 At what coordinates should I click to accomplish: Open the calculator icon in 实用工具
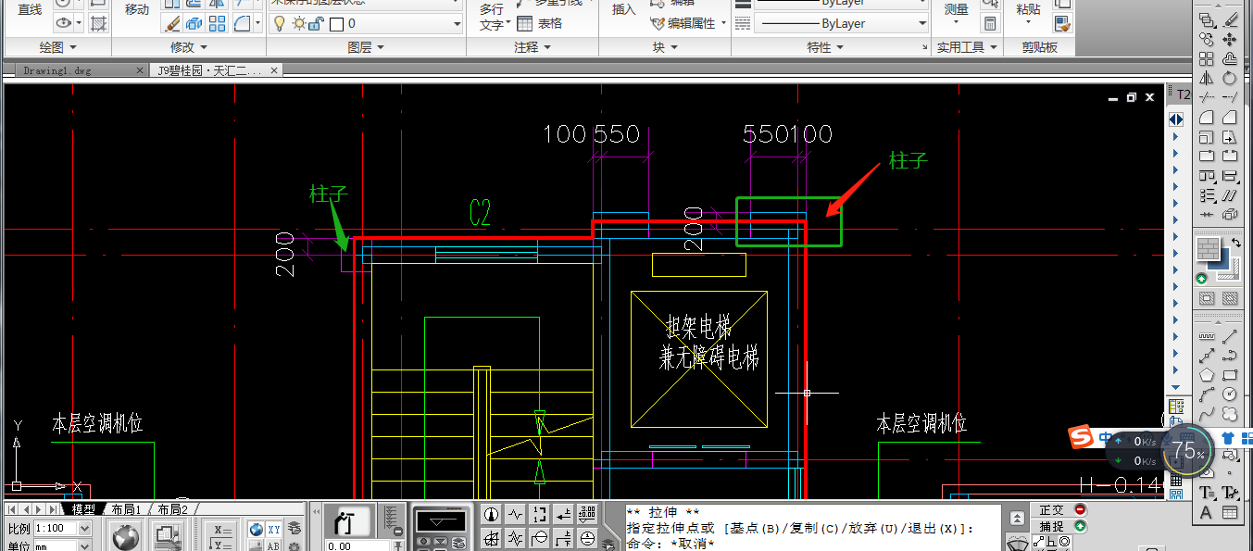tap(991, 24)
